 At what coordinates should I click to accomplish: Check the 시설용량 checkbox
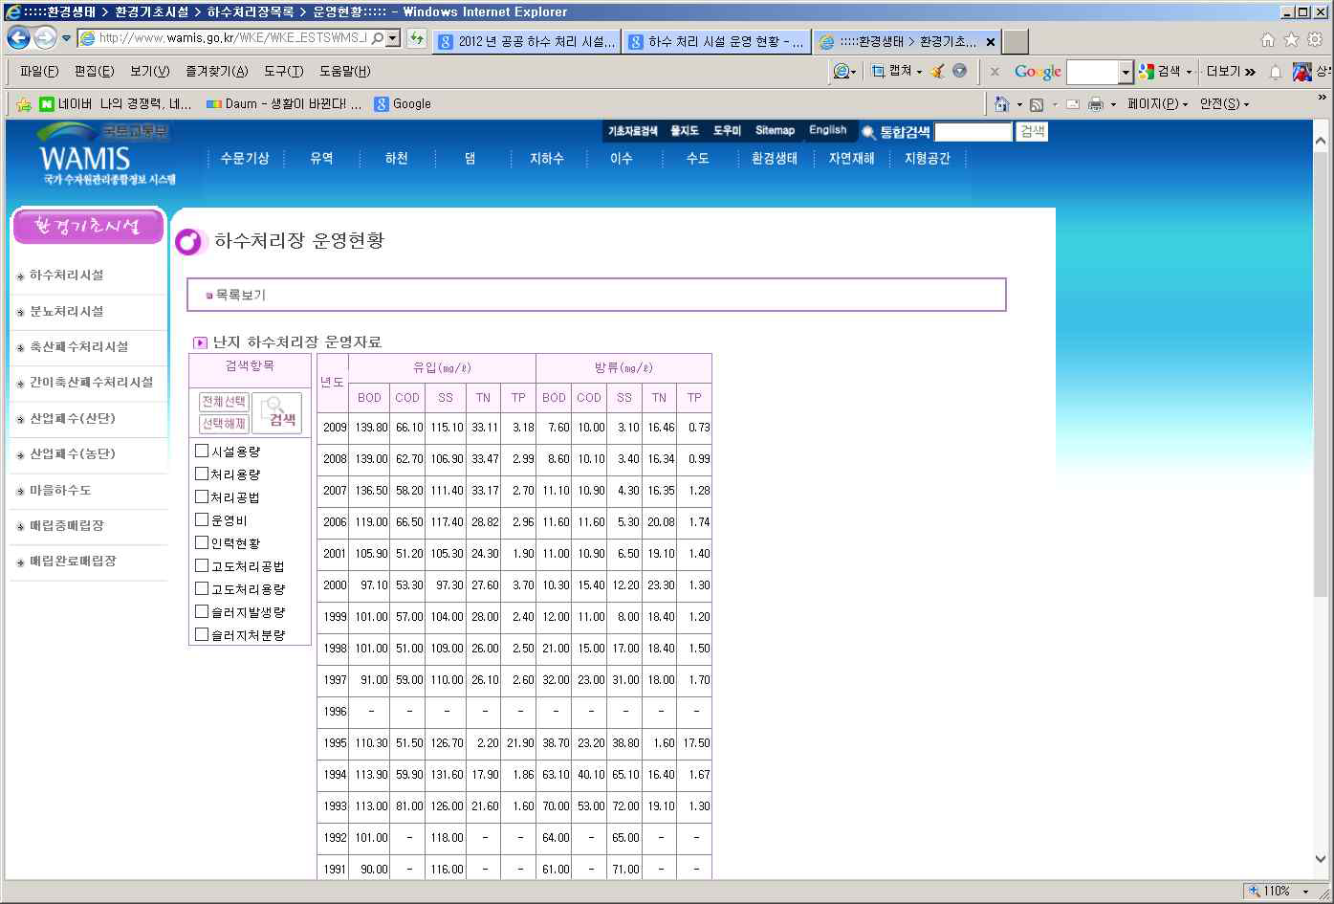[201, 451]
